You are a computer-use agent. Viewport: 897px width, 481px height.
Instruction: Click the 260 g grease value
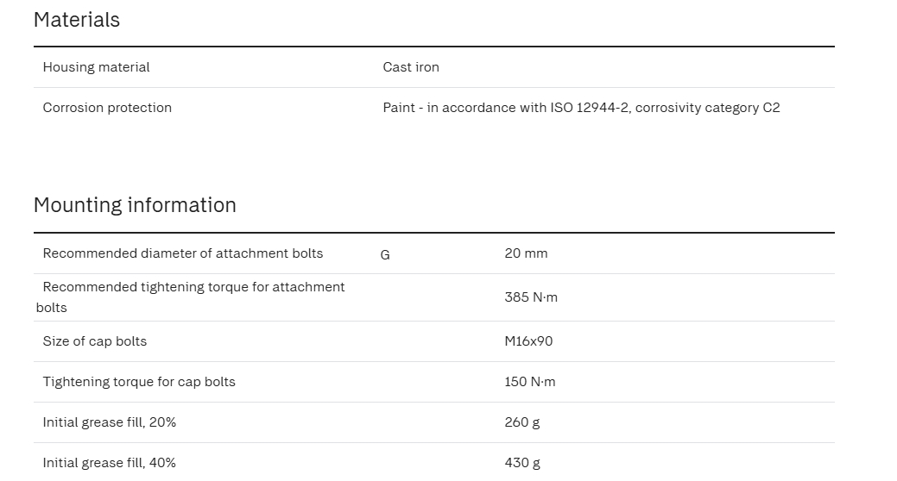(522, 422)
